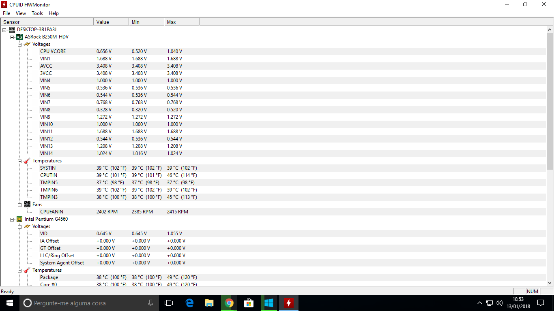554x311 pixels.
Task: Show hidden system tray icons
Action: coord(480,303)
